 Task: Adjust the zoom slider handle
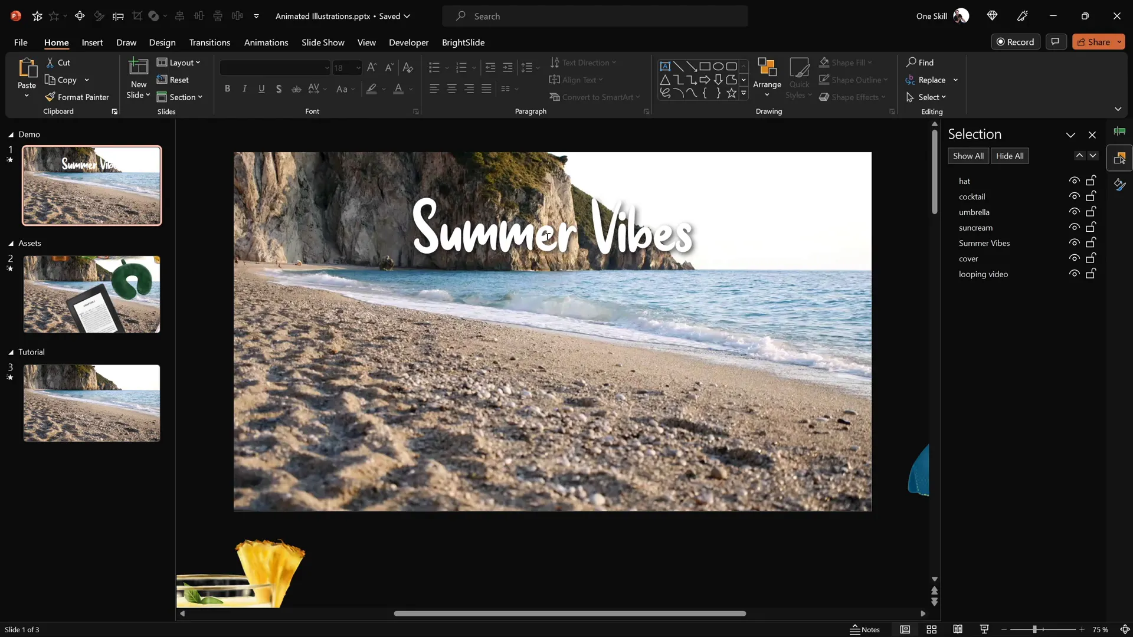tap(1034, 629)
